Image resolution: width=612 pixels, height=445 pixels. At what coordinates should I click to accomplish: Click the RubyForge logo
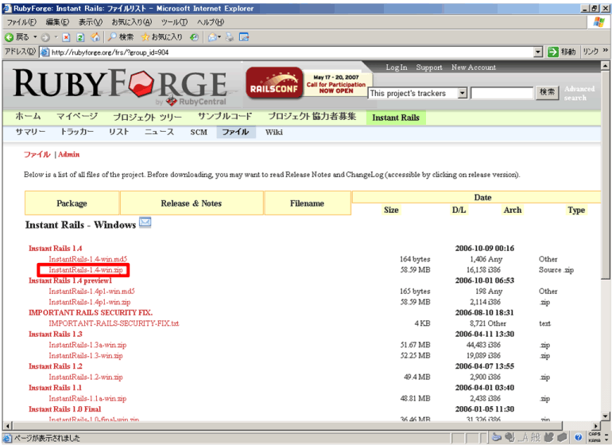tap(120, 86)
